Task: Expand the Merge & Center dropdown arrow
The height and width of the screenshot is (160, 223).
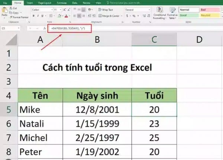Action: pyautogui.click(x=122, y=16)
